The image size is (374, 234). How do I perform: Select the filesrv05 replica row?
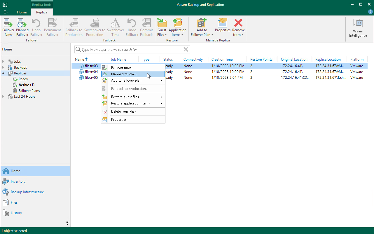pyautogui.click(x=220, y=78)
